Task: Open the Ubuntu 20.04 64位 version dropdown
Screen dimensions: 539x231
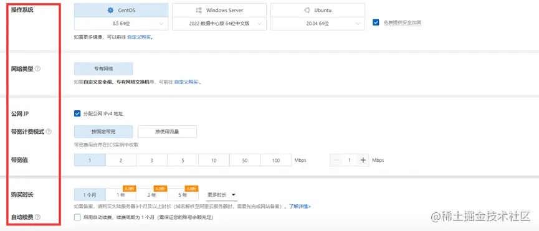Action: coord(318,24)
